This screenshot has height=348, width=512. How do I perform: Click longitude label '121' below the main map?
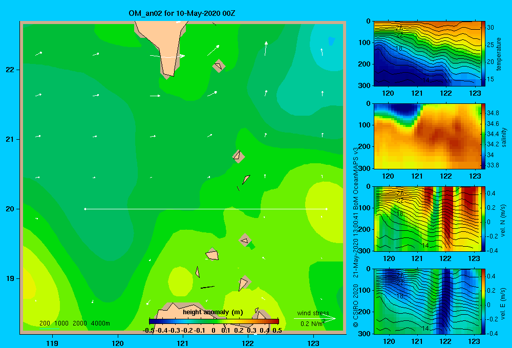click(x=183, y=343)
